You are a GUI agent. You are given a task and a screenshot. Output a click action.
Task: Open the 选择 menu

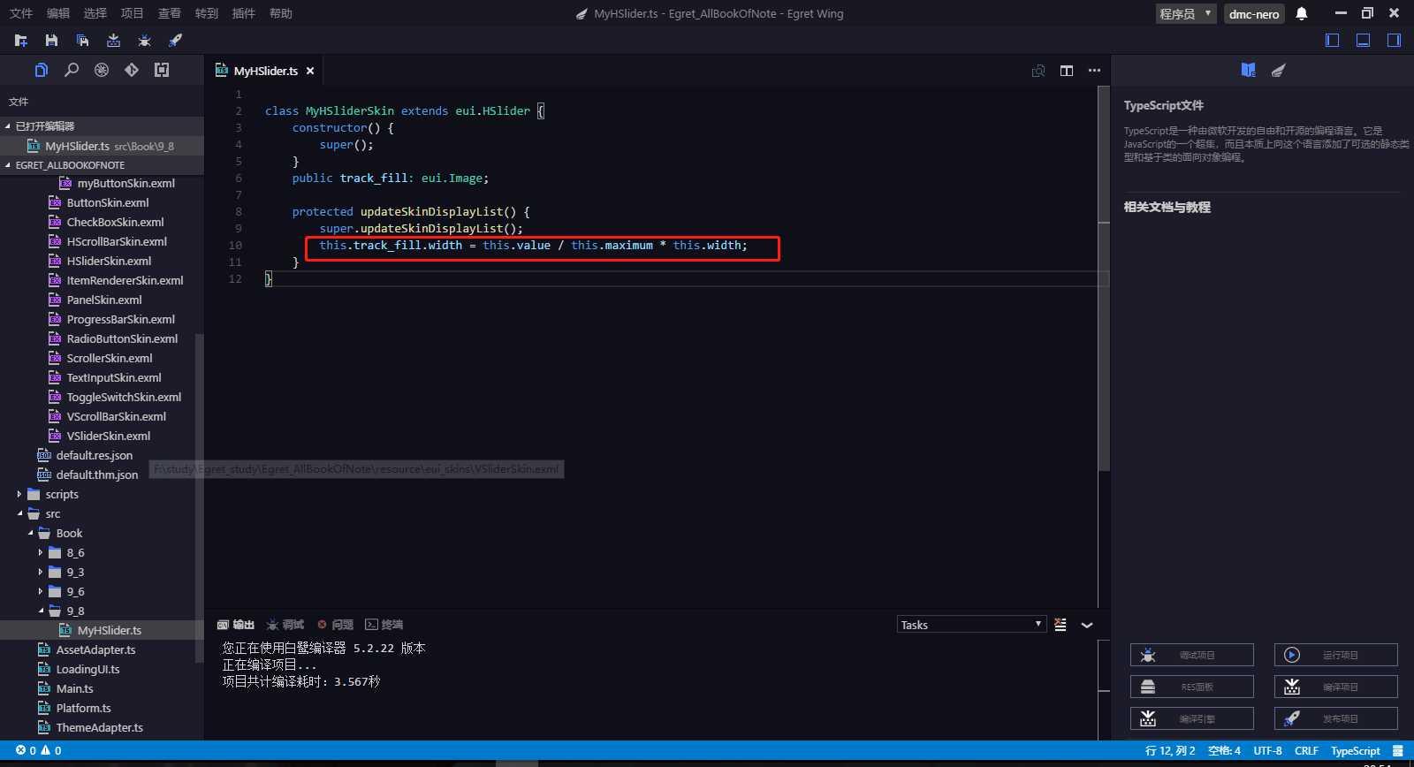95,13
